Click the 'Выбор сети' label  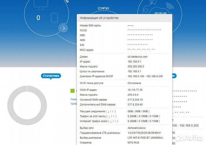(x=87, y=128)
